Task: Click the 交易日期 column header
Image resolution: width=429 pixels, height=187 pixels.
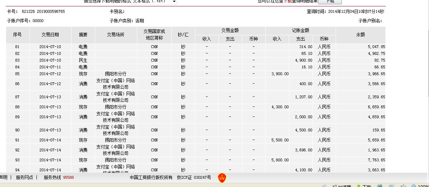Action: tap(50, 35)
